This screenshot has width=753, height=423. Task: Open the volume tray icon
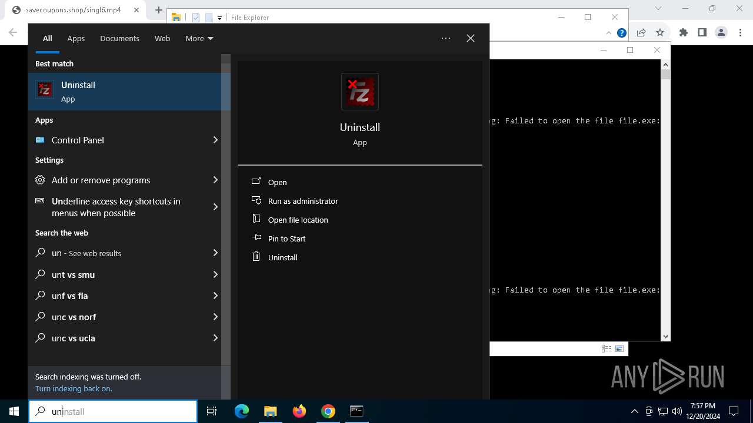click(677, 411)
